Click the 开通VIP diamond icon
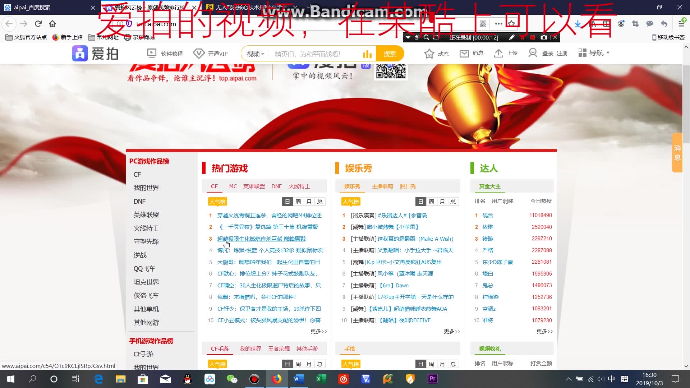 (x=199, y=54)
